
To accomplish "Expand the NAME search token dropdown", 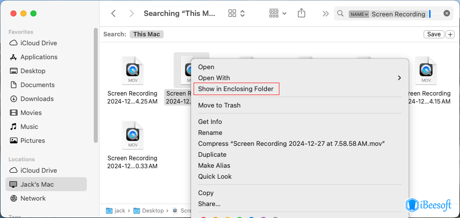I will [x=359, y=14].
